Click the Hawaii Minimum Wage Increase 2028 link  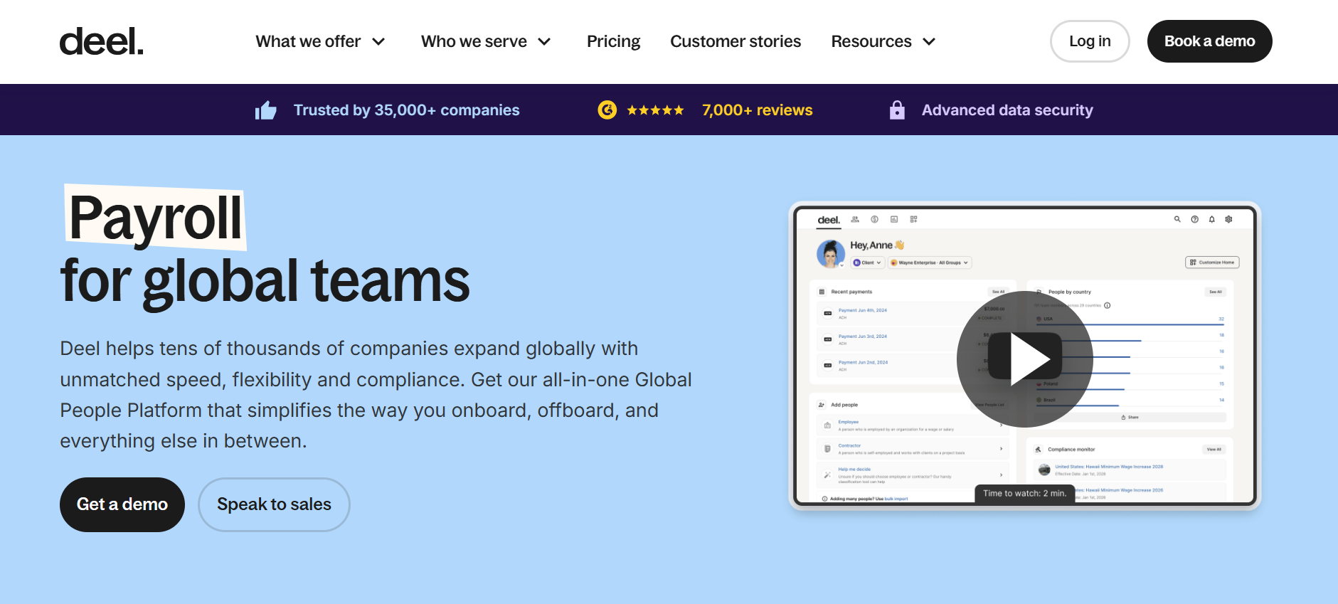(x=1108, y=467)
